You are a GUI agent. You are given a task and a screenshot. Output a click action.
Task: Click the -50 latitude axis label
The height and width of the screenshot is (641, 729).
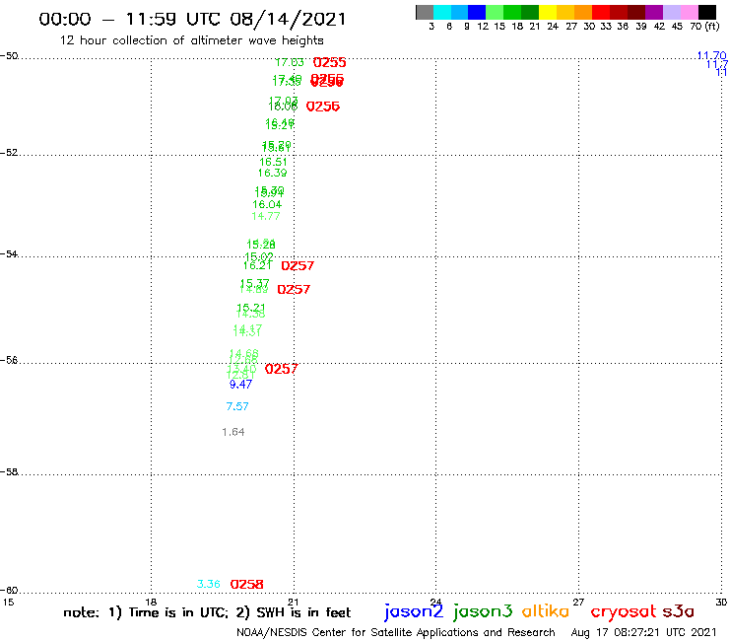pos(9,56)
